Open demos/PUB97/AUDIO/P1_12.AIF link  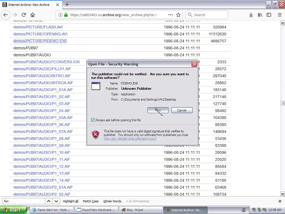click(42, 166)
